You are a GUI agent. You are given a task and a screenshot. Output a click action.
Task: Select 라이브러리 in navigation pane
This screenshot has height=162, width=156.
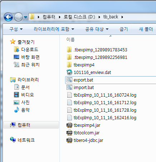28,80
